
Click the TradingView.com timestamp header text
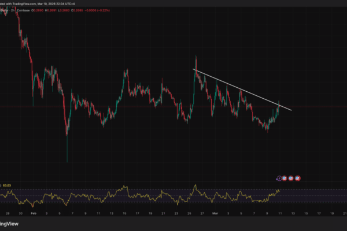pyautogui.click(x=40, y=2)
